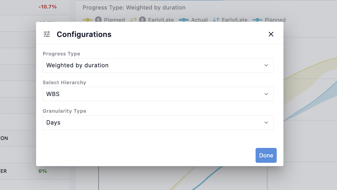
Task: Open the Granularity Type Days dropdown
Action: [x=158, y=122]
